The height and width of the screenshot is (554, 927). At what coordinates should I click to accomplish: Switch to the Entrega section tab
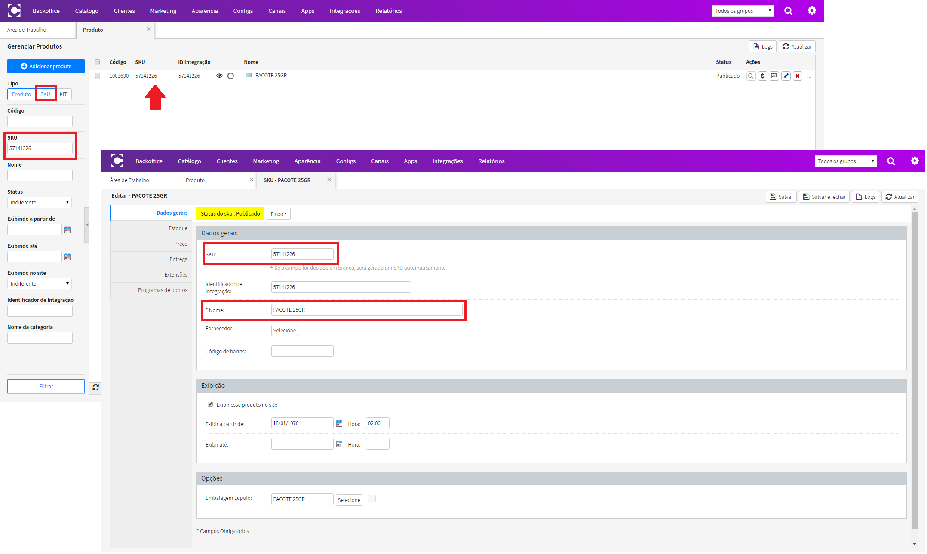[x=151, y=259]
